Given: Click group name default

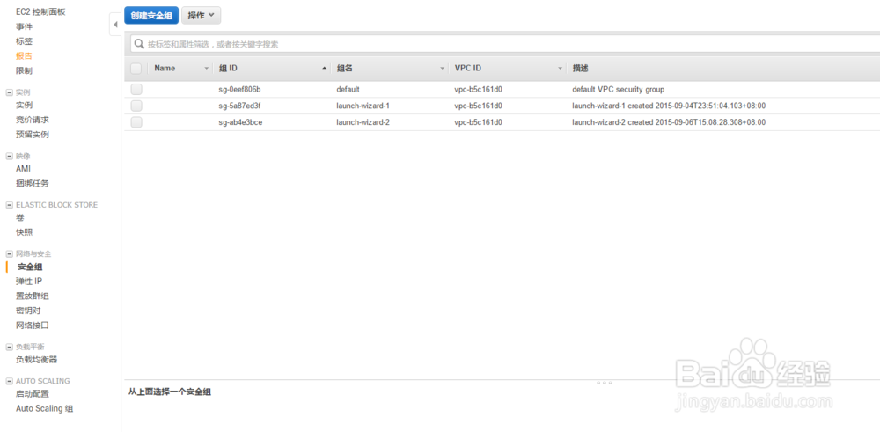Looking at the screenshot, I should [348, 89].
